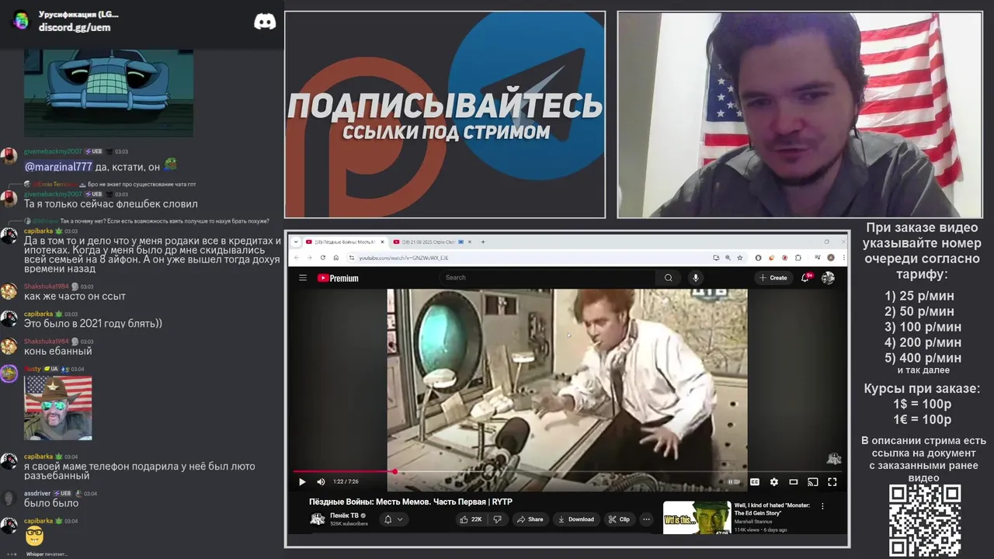Seek on the red video progress bar
Image resolution: width=994 pixels, height=559 pixels.
[567, 471]
